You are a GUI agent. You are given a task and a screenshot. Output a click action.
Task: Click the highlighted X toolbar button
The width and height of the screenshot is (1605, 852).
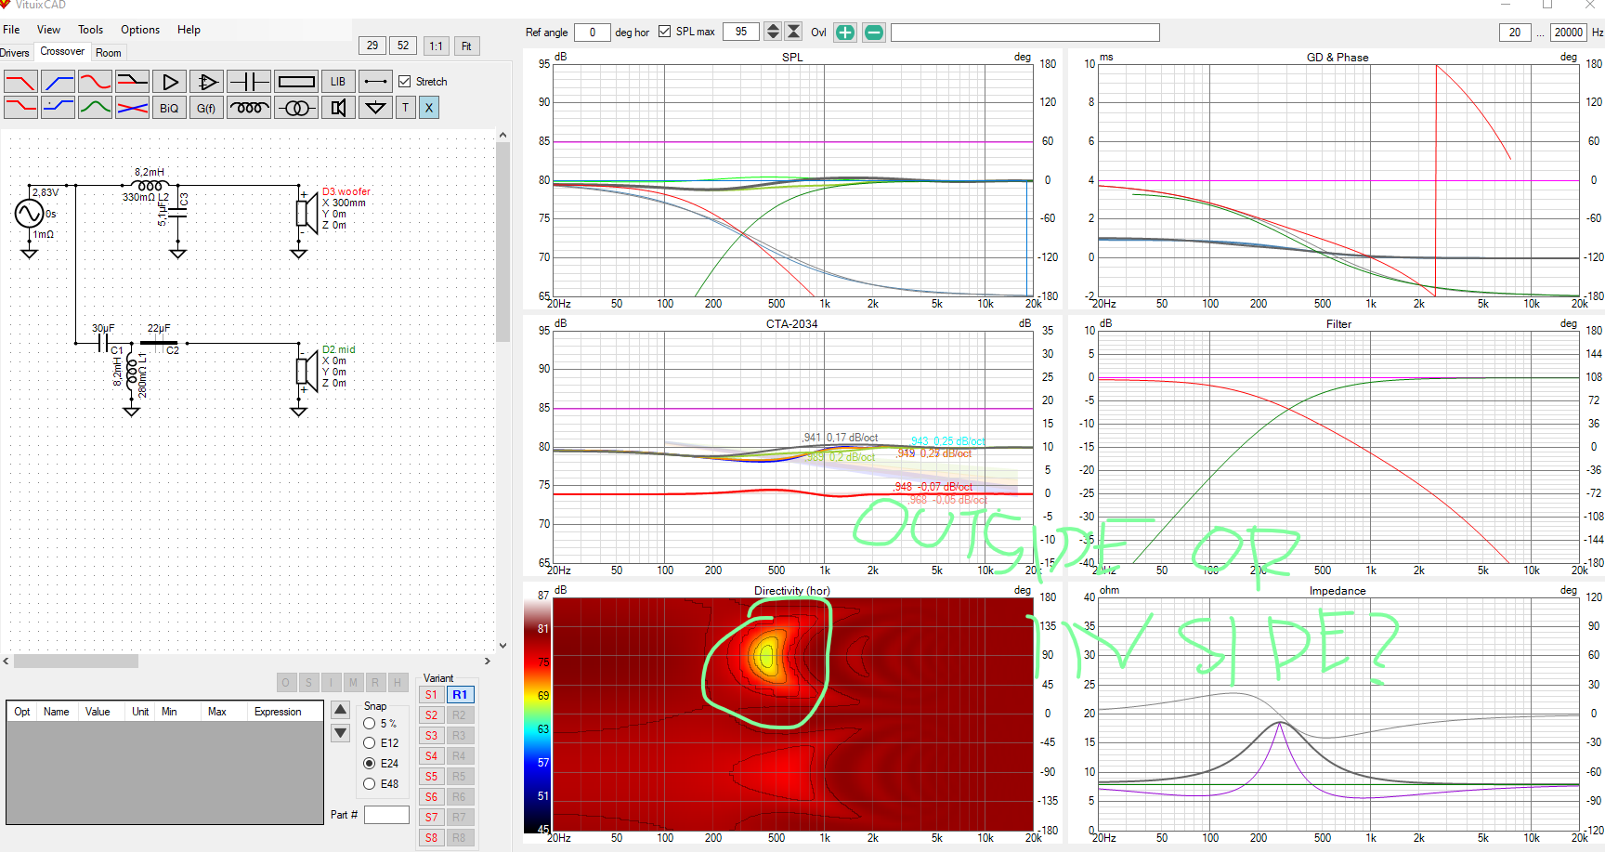pyautogui.click(x=428, y=108)
